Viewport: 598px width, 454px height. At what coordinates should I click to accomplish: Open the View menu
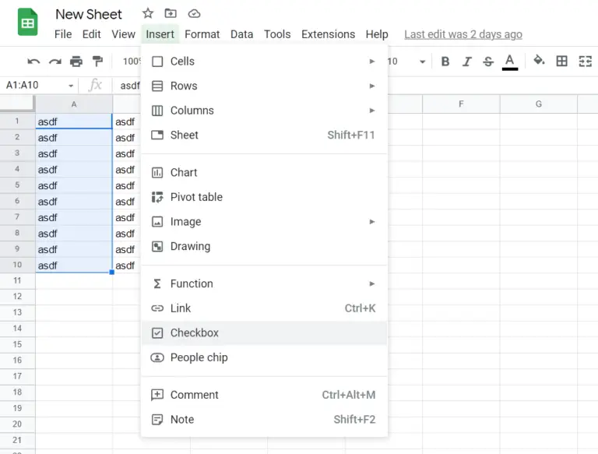(123, 34)
